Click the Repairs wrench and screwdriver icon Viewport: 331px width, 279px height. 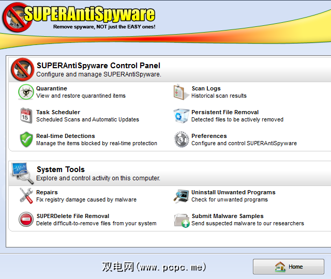point(26,196)
